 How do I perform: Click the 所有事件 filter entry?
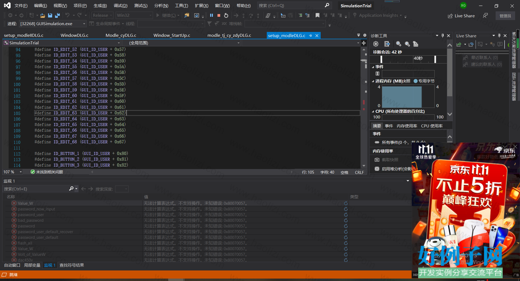pyautogui.click(x=397, y=142)
